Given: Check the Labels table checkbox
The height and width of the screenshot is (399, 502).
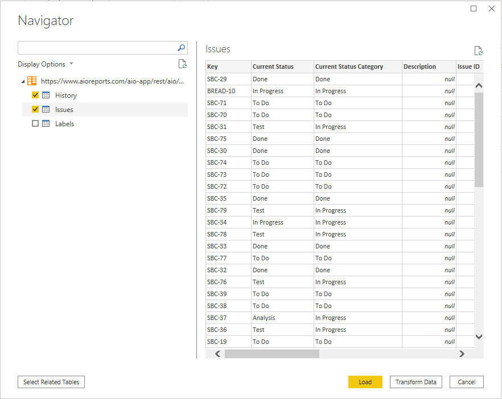Looking at the screenshot, I should [x=35, y=123].
